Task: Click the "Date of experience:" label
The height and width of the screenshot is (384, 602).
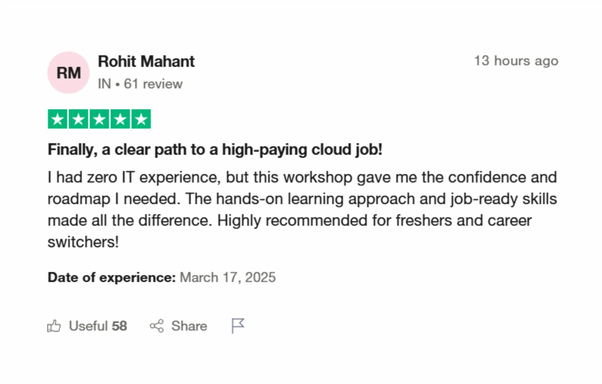Action: click(111, 277)
